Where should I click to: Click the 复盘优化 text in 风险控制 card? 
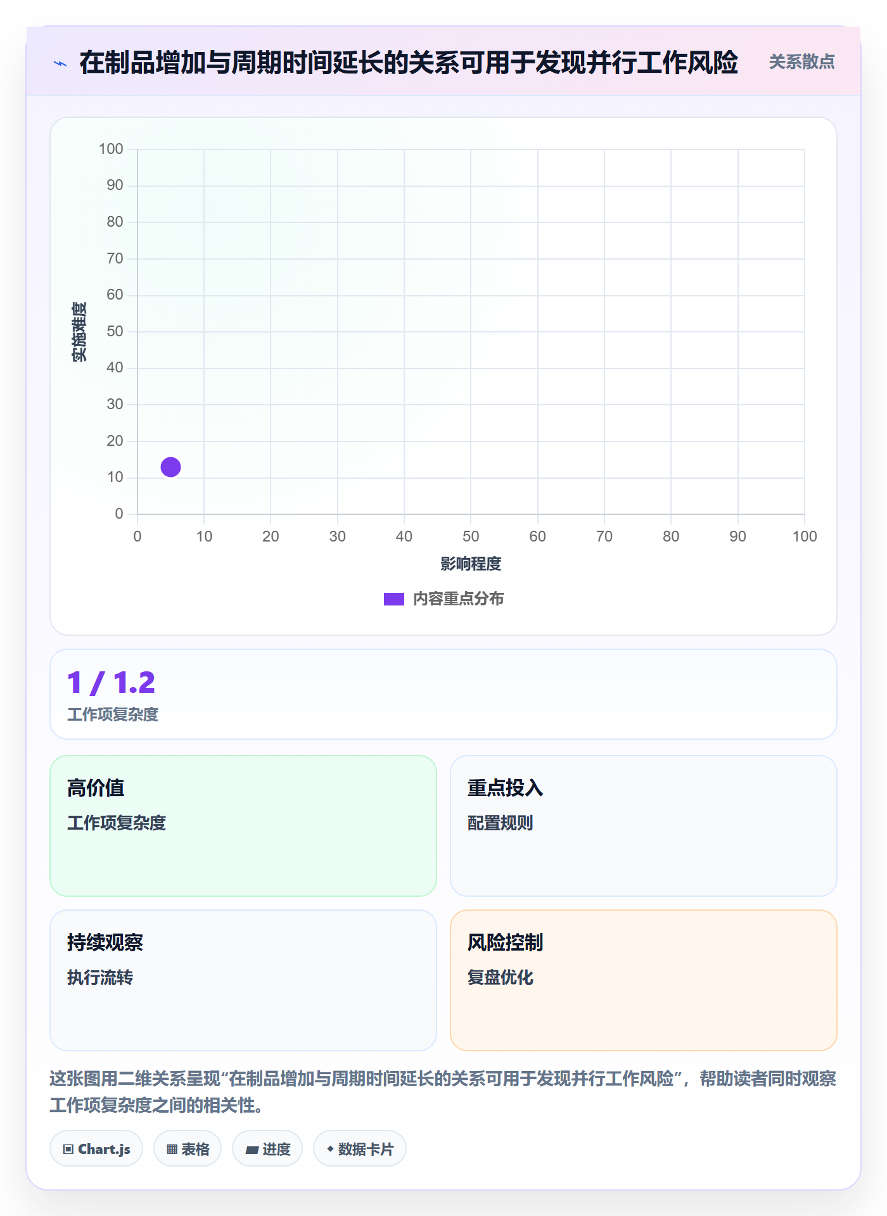click(x=500, y=977)
